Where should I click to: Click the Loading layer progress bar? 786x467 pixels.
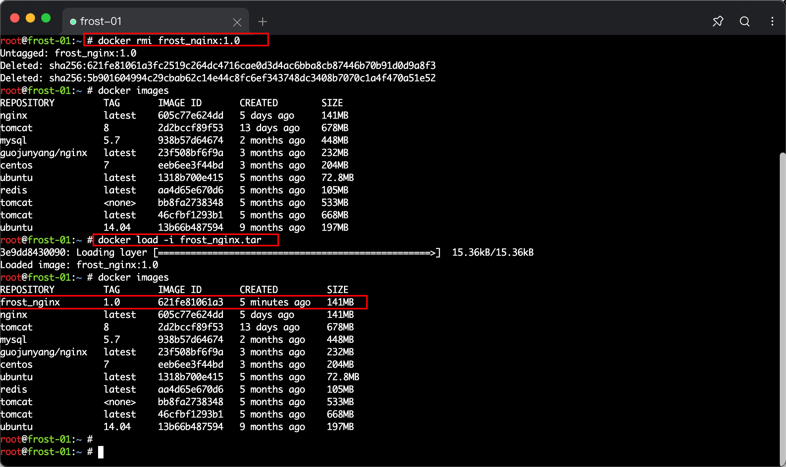click(297, 253)
